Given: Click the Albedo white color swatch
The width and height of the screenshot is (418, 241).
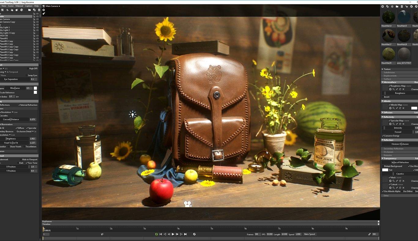Looking at the screenshot, I should 414,108.
